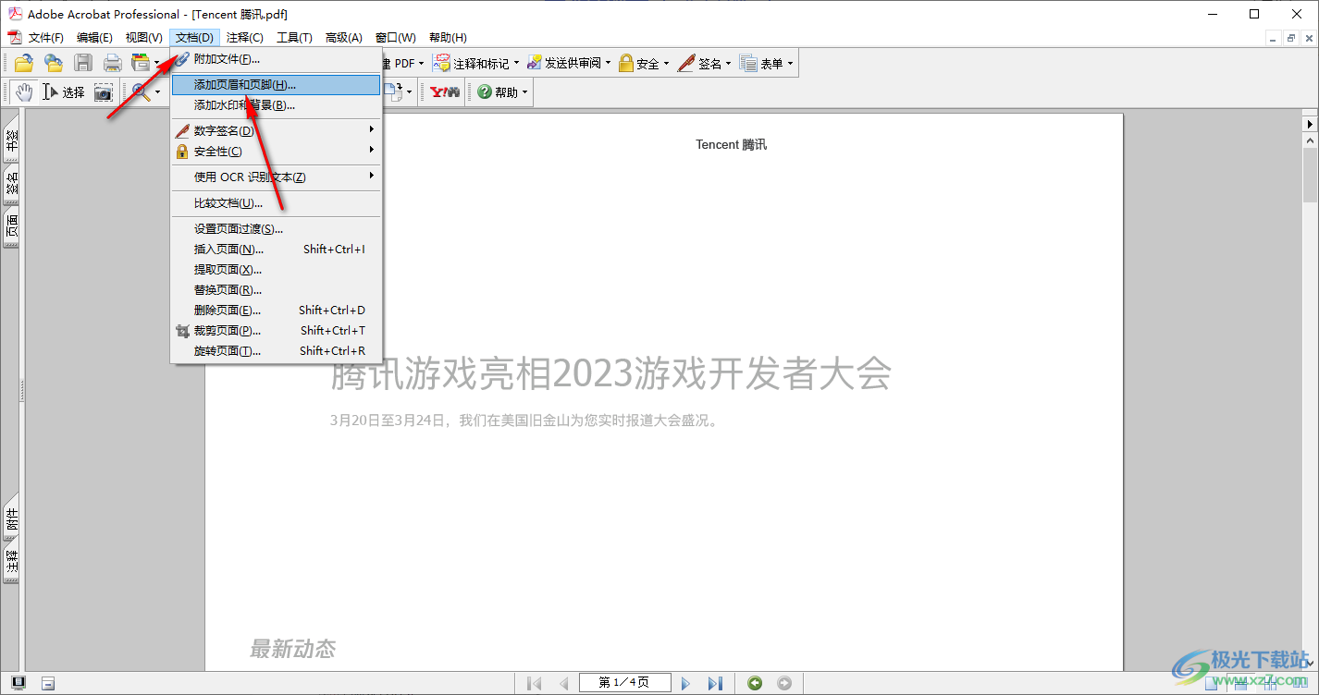Choose Attach File (附加文件) menu item
The height and width of the screenshot is (695, 1319).
[276, 59]
